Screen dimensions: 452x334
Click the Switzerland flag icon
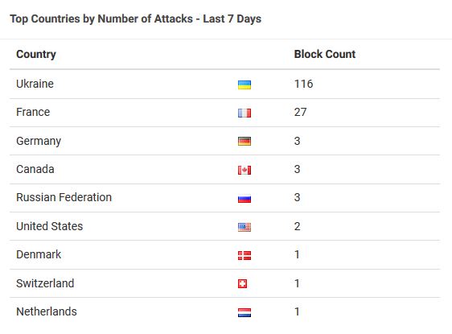pos(242,284)
